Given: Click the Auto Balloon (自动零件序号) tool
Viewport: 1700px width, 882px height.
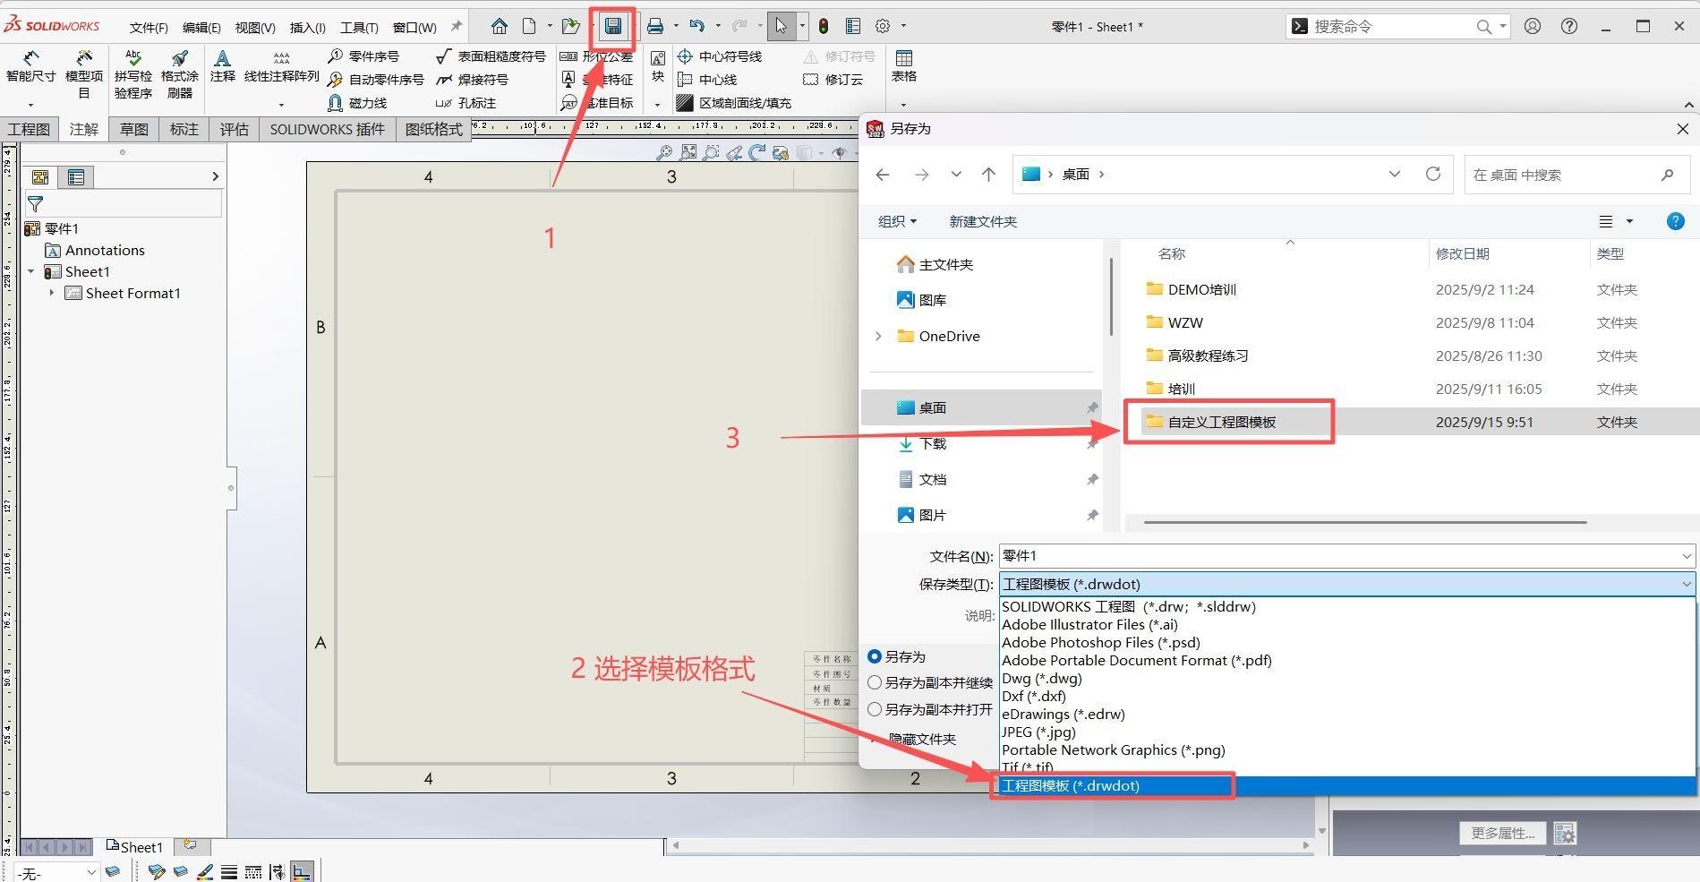Looking at the screenshot, I should (376, 79).
